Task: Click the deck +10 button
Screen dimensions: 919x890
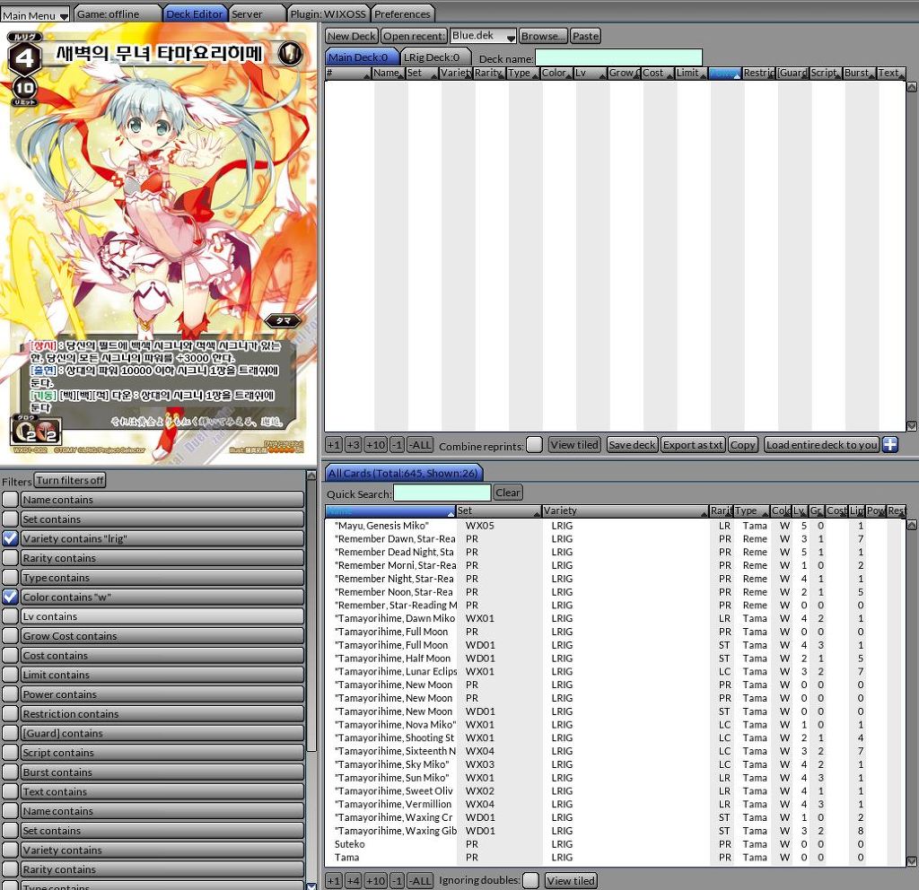Action: point(375,445)
